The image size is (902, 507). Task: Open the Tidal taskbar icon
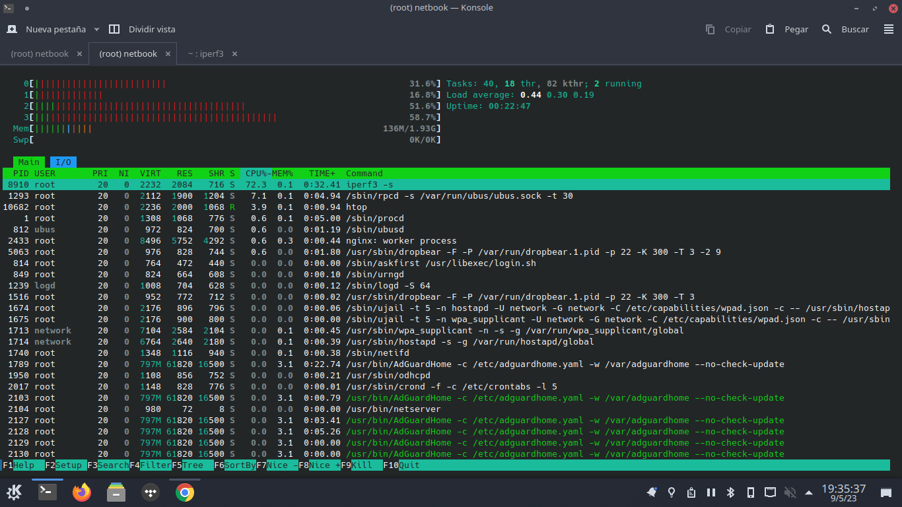tap(151, 492)
